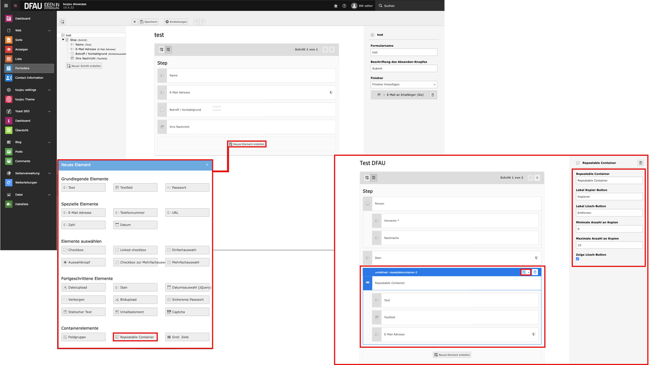Choose Repeatable Container element button

click(x=135, y=337)
